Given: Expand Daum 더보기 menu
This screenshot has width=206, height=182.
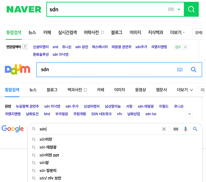Looking at the screenshot, I should point(185,90).
